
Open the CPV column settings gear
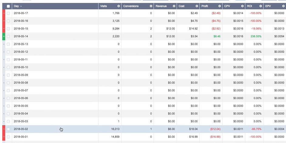point(242,6)
